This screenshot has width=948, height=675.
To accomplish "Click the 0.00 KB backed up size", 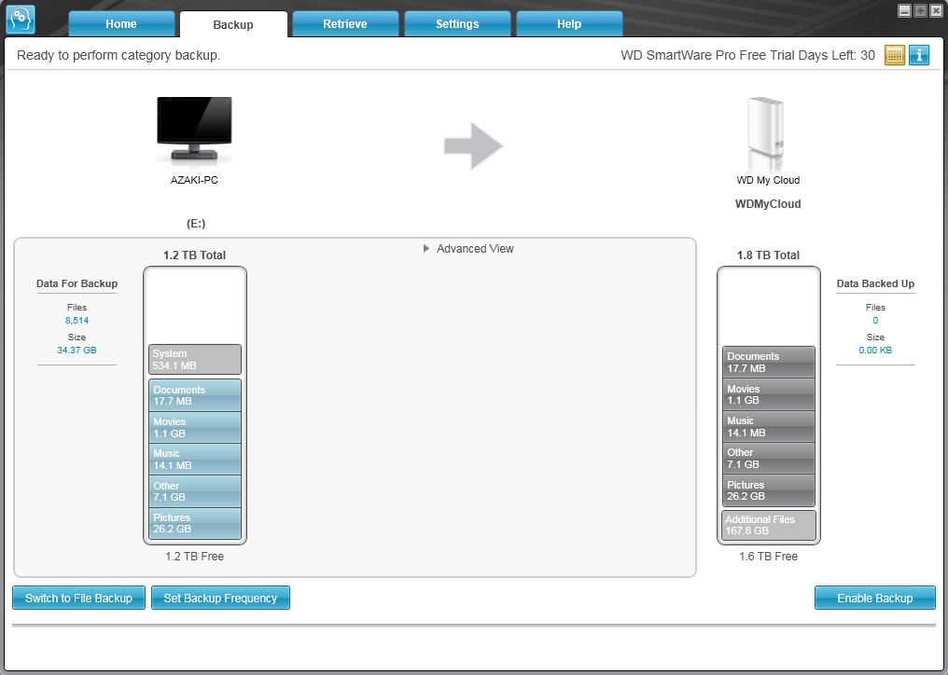I will [875, 350].
